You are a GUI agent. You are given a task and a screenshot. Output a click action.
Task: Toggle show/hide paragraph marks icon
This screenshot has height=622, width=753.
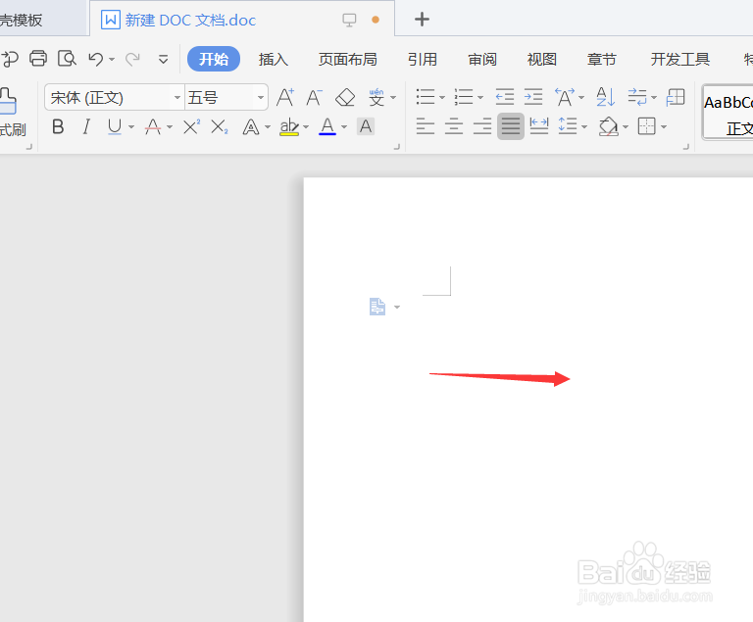(637, 97)
